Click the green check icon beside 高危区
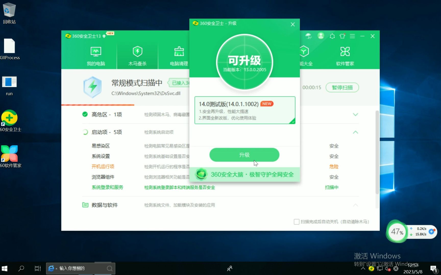The height and width of the screenshot is (275, 441). click(x=85, y=114)
